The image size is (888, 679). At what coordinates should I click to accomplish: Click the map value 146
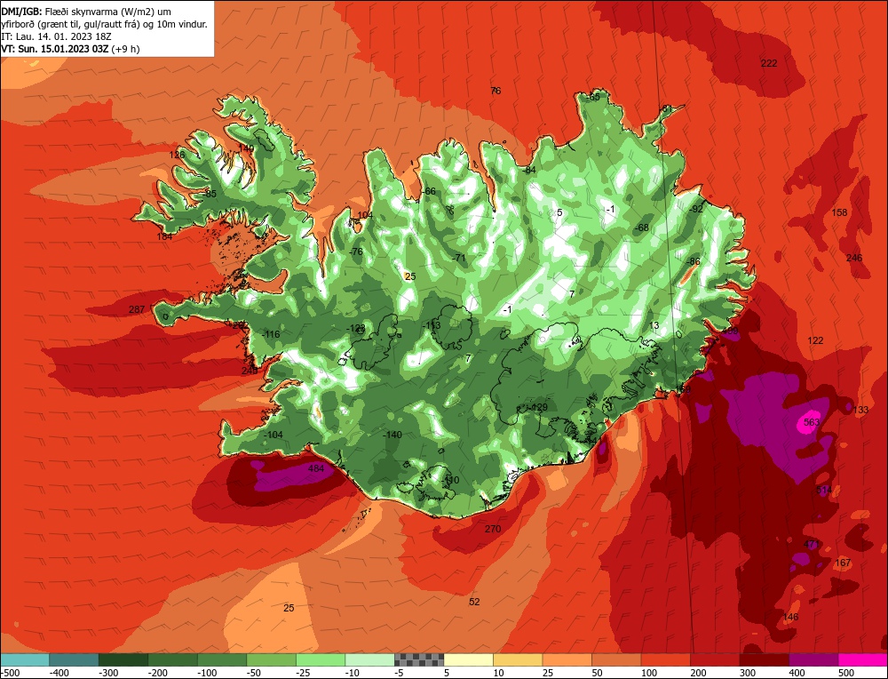click(x=790, y=617)
